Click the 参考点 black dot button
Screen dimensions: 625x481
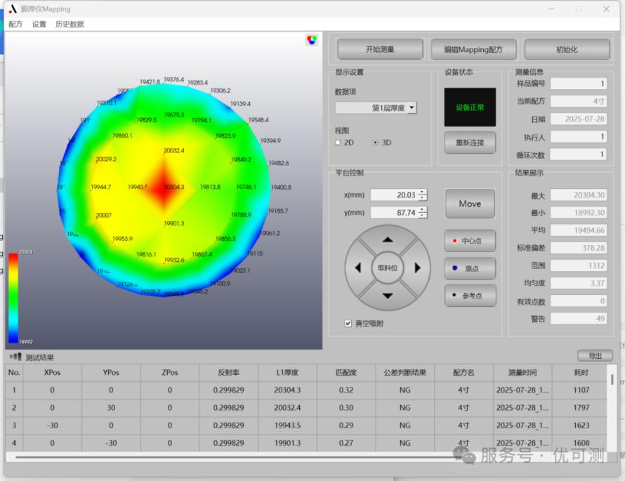tap(470, 296)
